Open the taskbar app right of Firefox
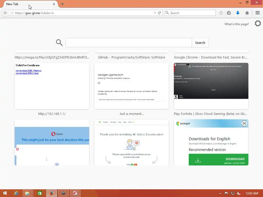 [x=63, y=193]
